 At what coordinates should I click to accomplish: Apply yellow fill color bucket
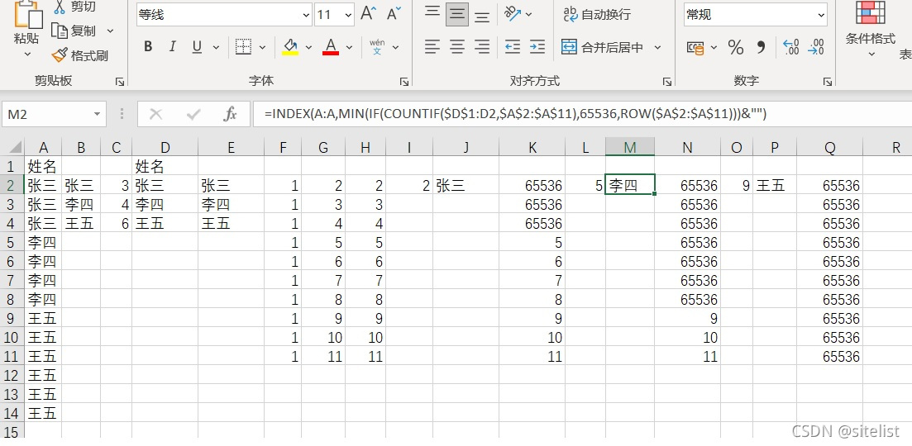click(x=290, y=47)
